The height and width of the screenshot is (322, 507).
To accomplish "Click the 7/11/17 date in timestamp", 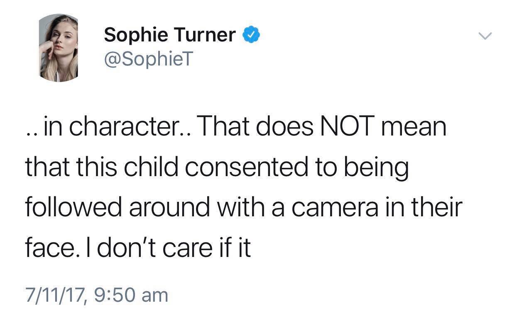I will click(x=53, y=296).
